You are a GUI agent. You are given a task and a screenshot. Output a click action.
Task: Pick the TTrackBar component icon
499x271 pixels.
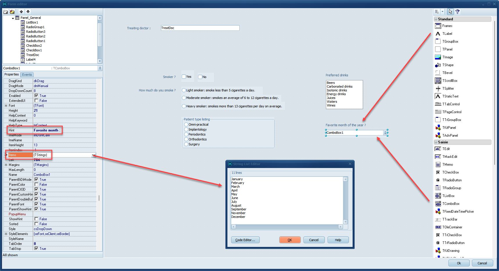click(438, 219)
